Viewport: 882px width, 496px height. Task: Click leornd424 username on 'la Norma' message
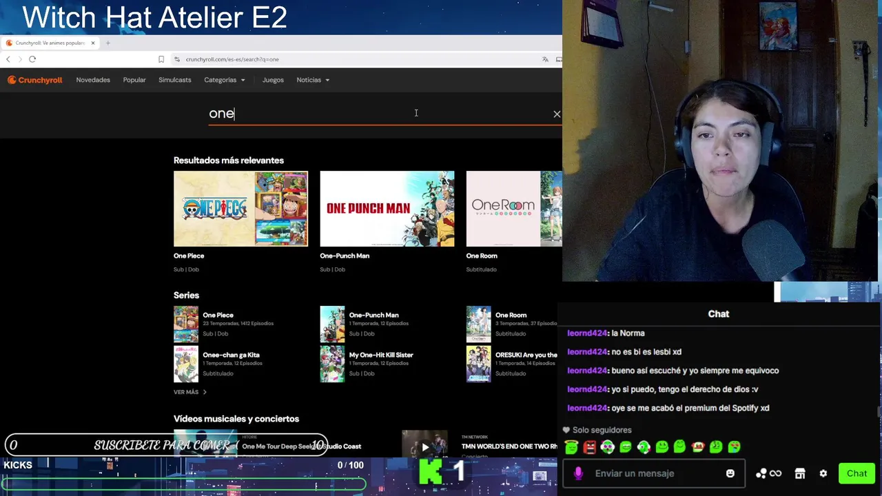point(586,333)
